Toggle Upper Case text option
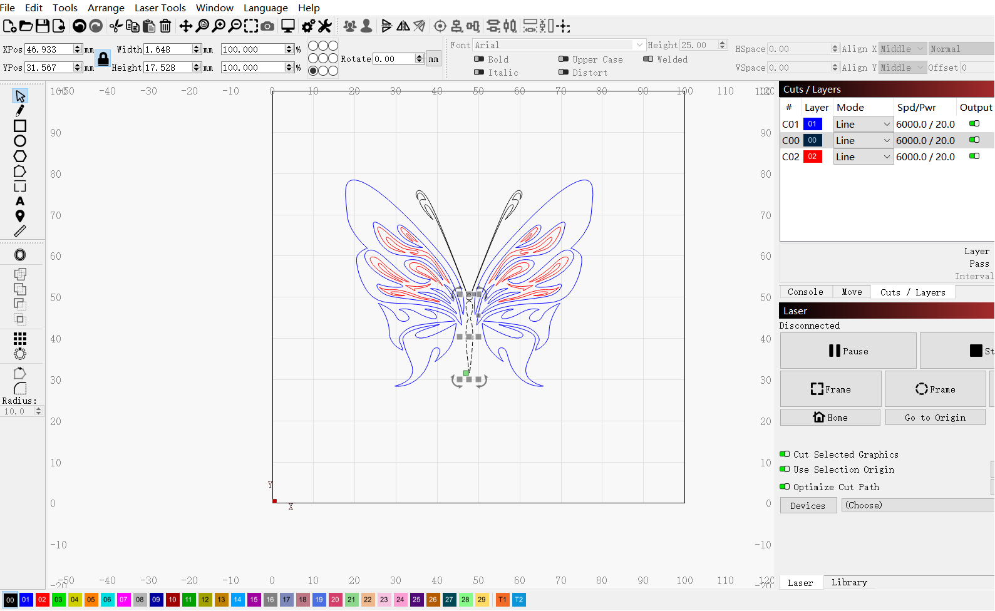Viewport: 995px width, 611px height. tap(564, 59)
